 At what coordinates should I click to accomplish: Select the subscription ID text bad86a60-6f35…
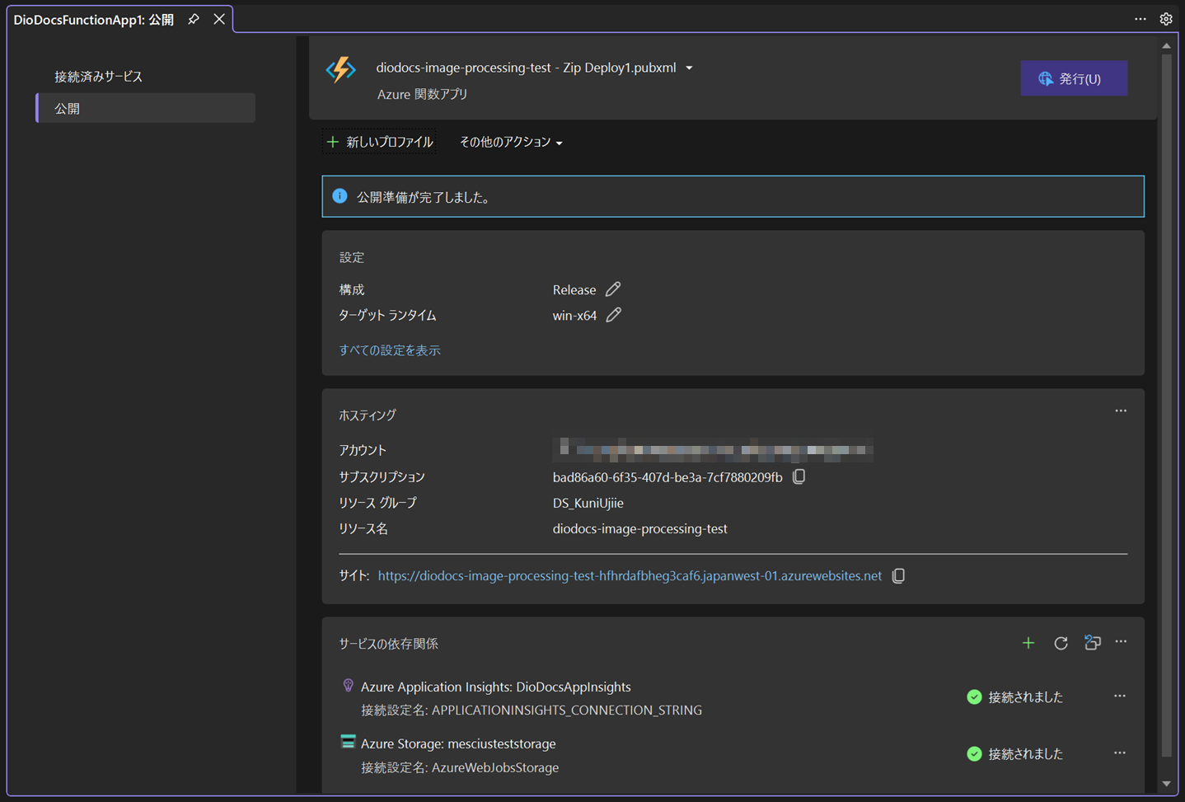667,477
